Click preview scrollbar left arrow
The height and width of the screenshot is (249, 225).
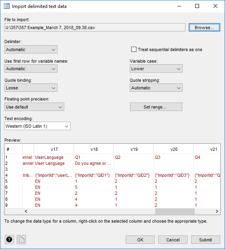[x=26, y=211]
